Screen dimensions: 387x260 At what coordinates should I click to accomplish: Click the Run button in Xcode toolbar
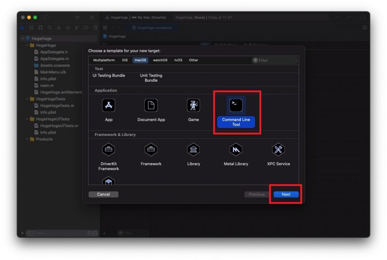[x=77, y=17]
